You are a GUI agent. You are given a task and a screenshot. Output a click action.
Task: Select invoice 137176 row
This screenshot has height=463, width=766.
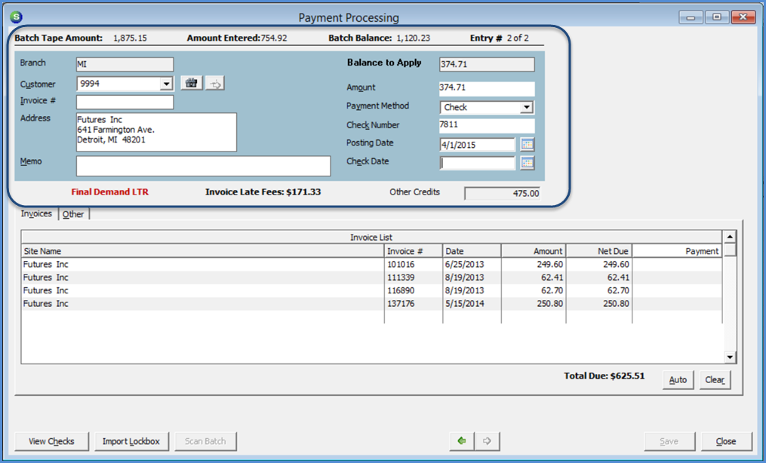405,304
